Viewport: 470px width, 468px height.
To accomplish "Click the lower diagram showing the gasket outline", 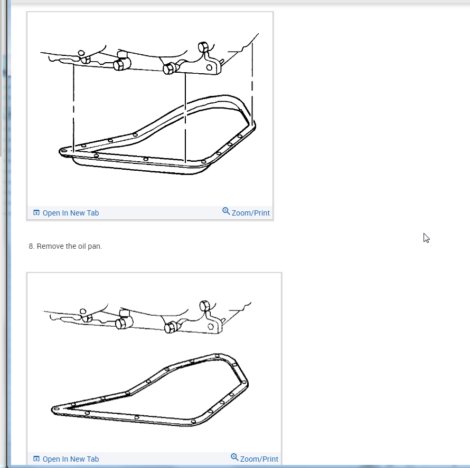I will point(154,363).
